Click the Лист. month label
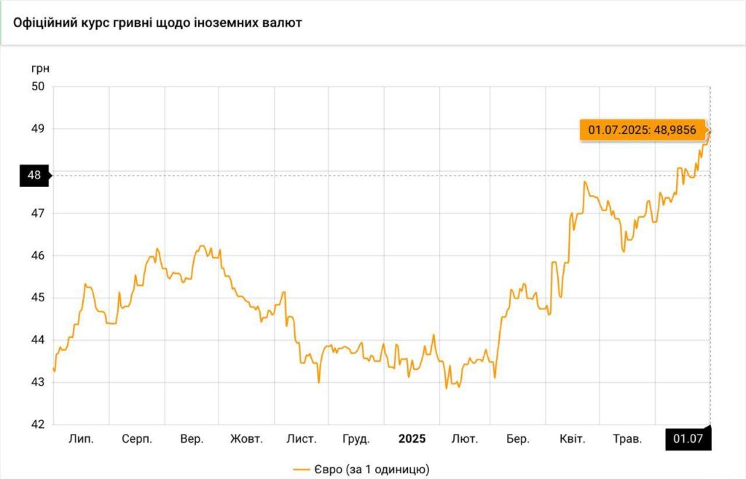 point(301,439)
